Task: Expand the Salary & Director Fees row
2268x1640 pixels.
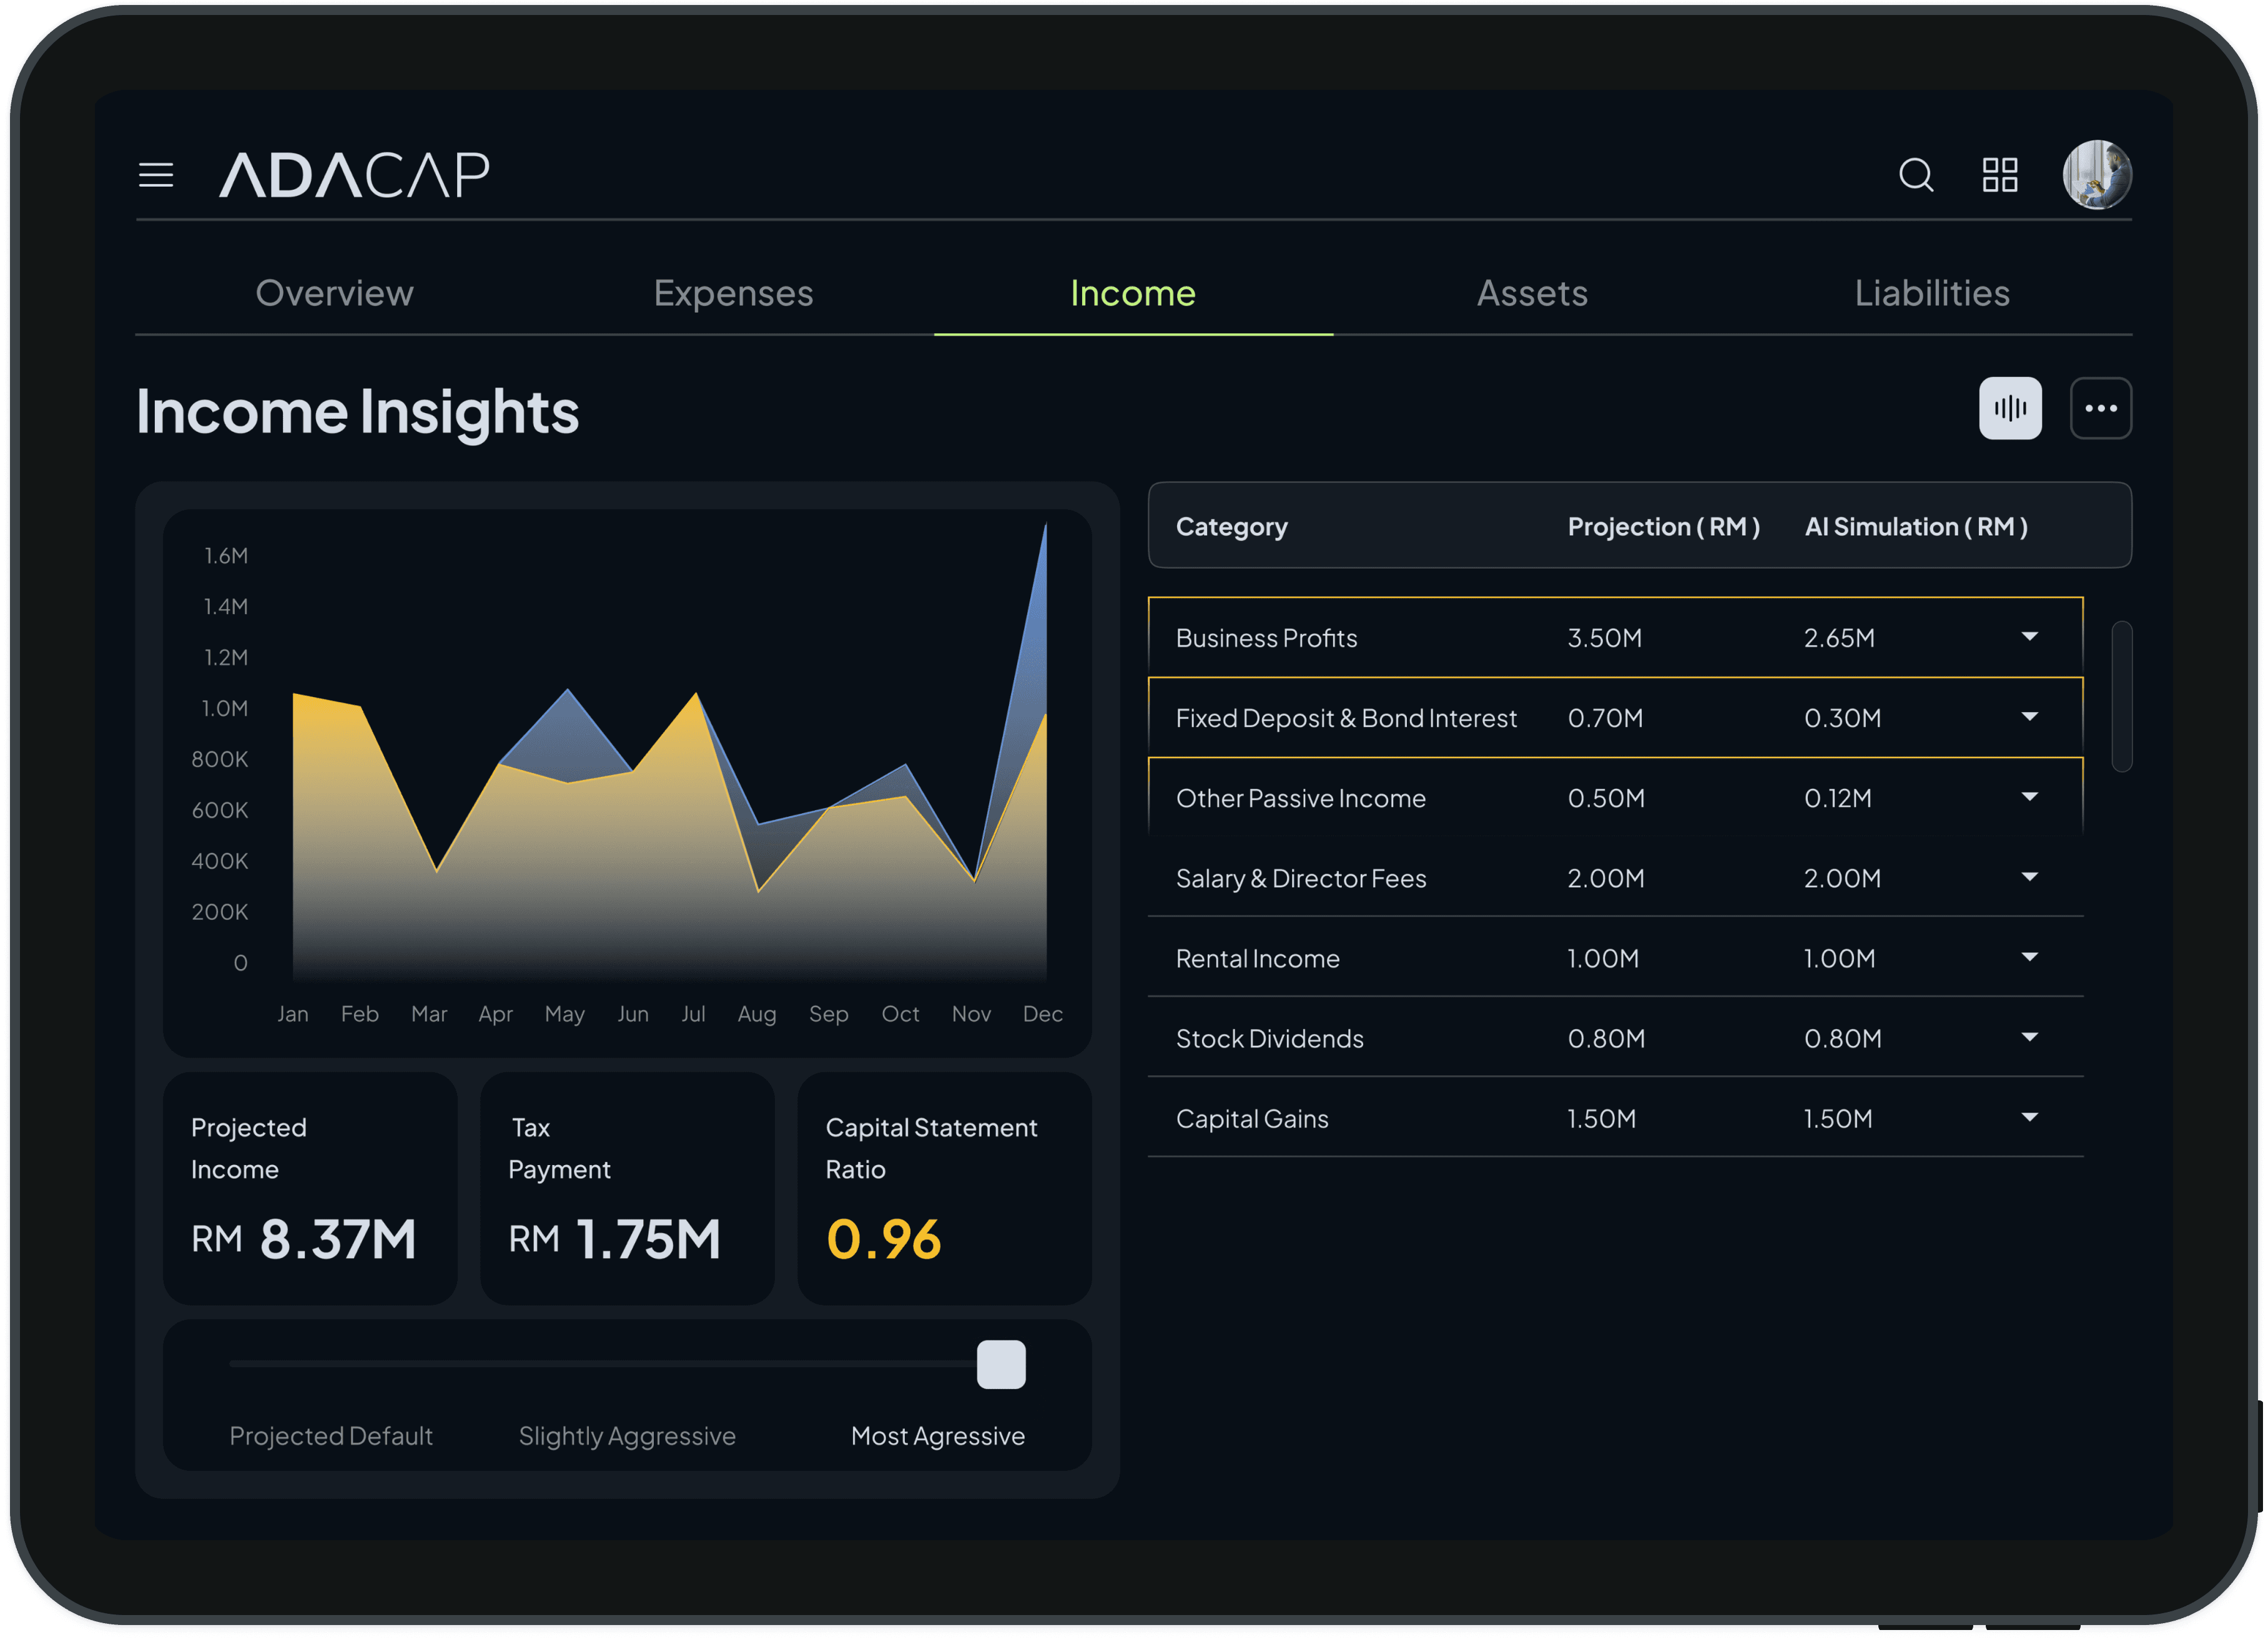Action: 2029,876
